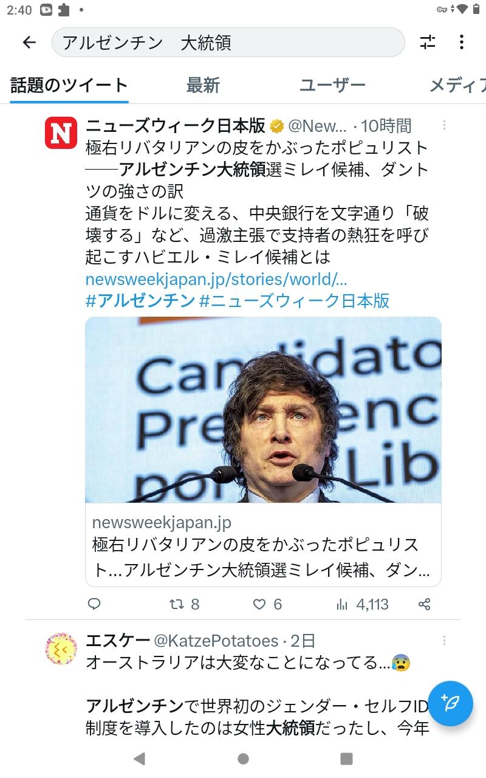
Task: Edit the アルゼンチン 大統領 search field
Action: [228, 43]
